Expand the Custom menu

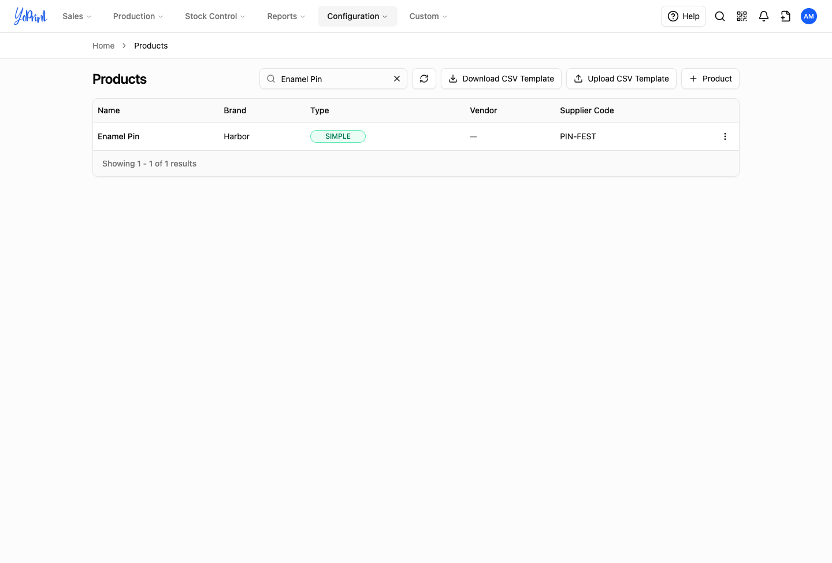coord(428,16)
